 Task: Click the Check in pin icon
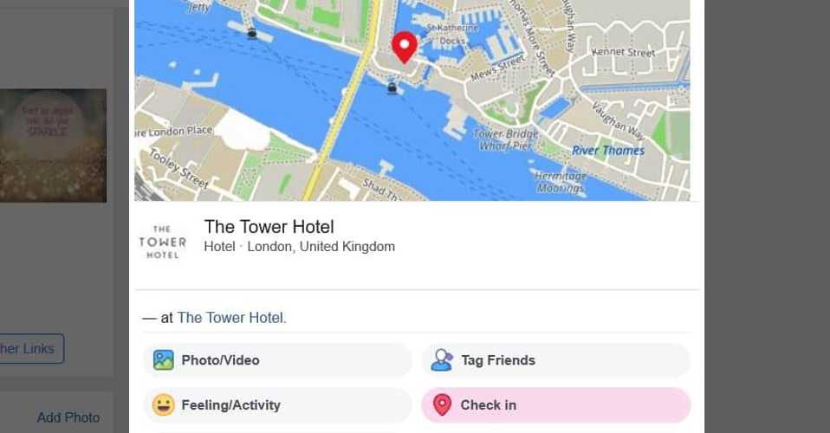[x=442, y=405]
